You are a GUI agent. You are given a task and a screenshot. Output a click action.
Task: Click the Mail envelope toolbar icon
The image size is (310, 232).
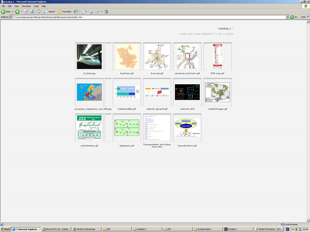(x=83, y=12)
